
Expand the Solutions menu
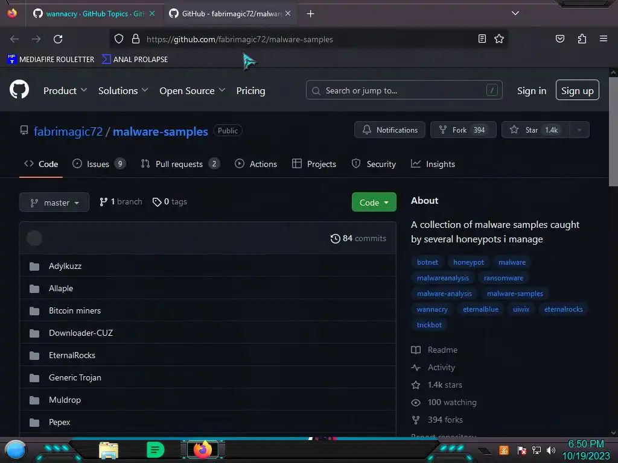tap(123, 90)
